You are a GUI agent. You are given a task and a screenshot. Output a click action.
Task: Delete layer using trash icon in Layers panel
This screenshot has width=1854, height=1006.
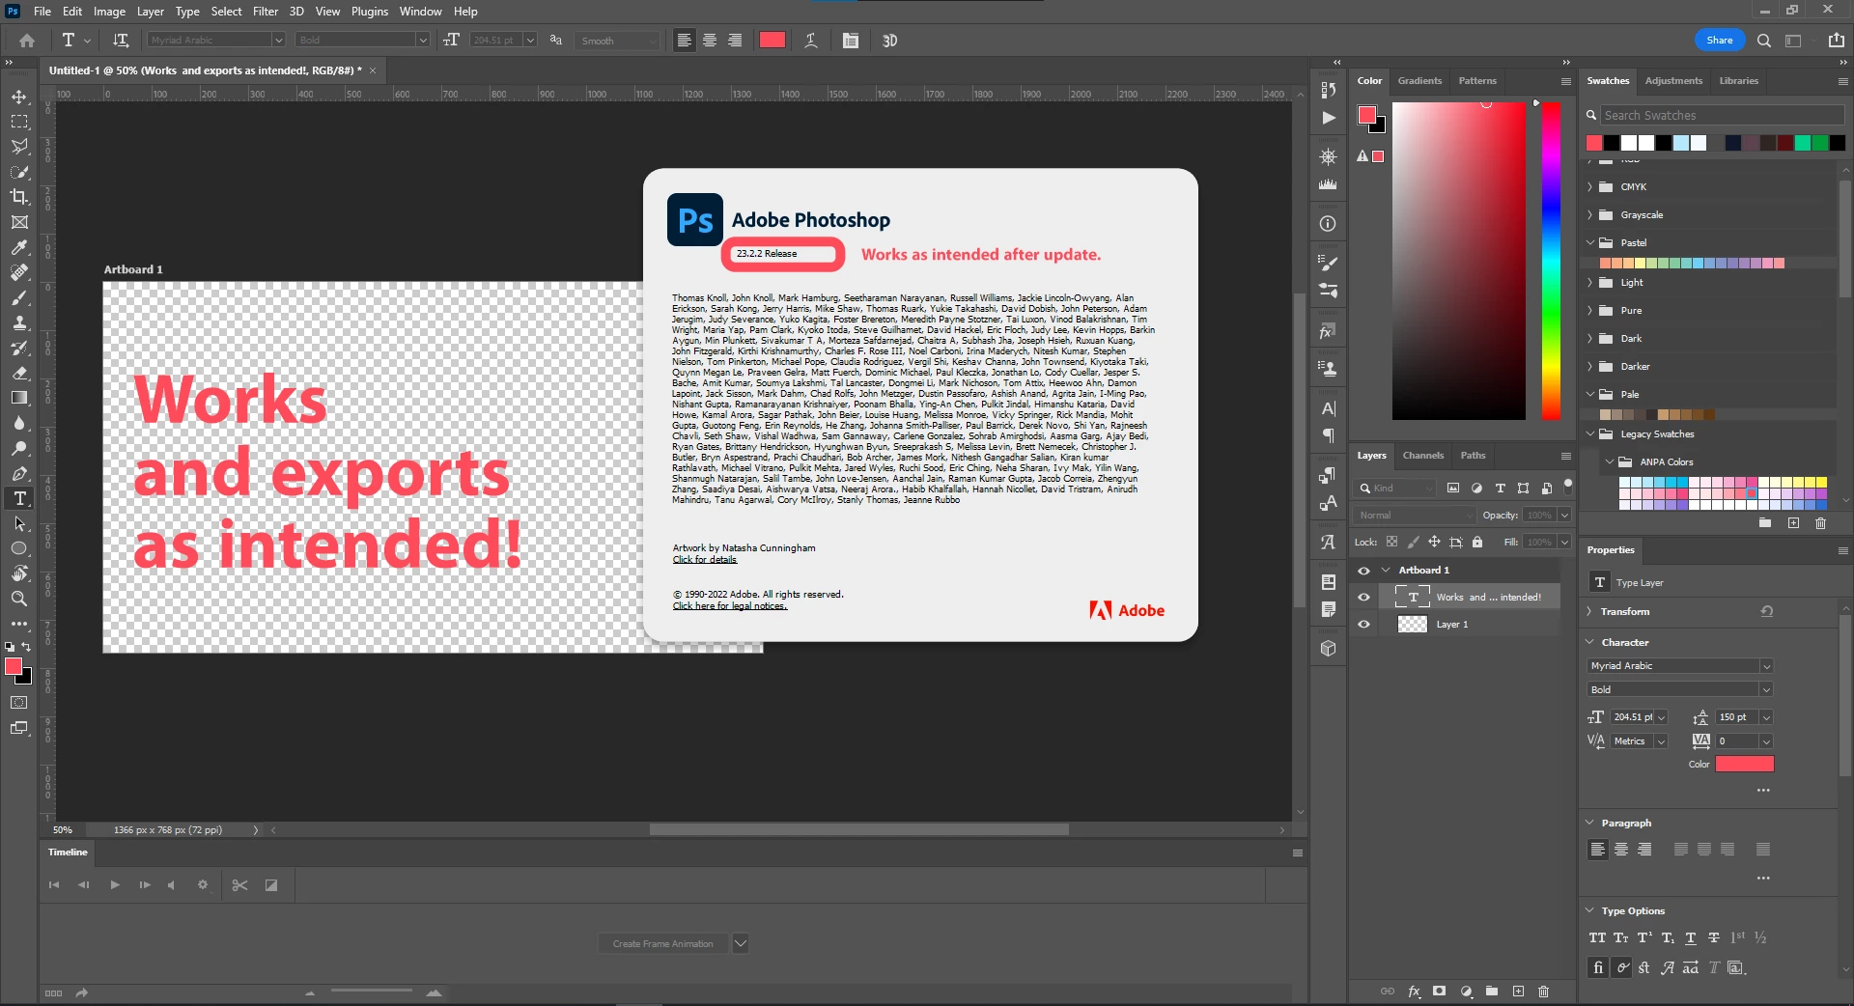click(1543, 991)
